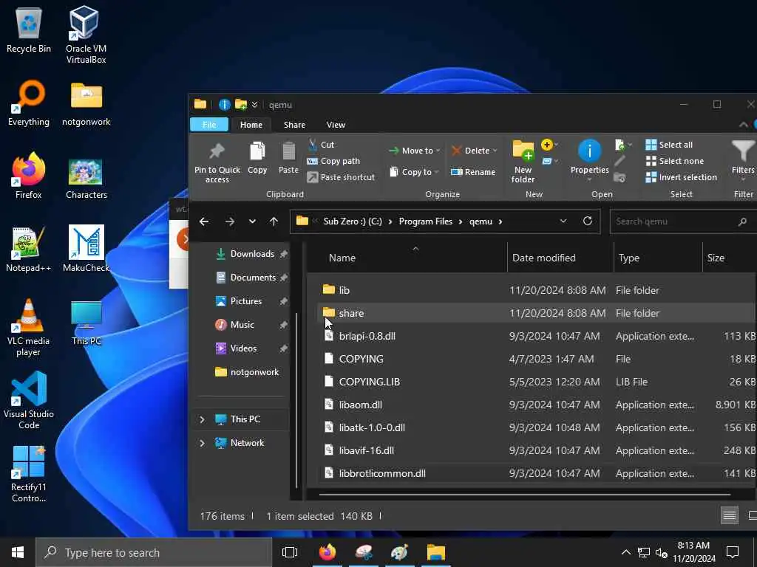
Task: Open the Filters funnel menu
Action: (x=743, y=159)
